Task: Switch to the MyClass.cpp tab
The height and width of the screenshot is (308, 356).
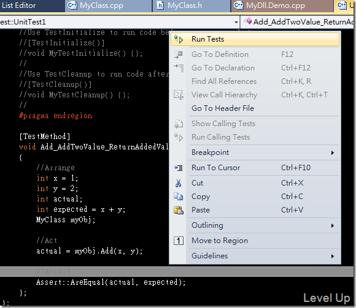Action: (x=109, y=6)
